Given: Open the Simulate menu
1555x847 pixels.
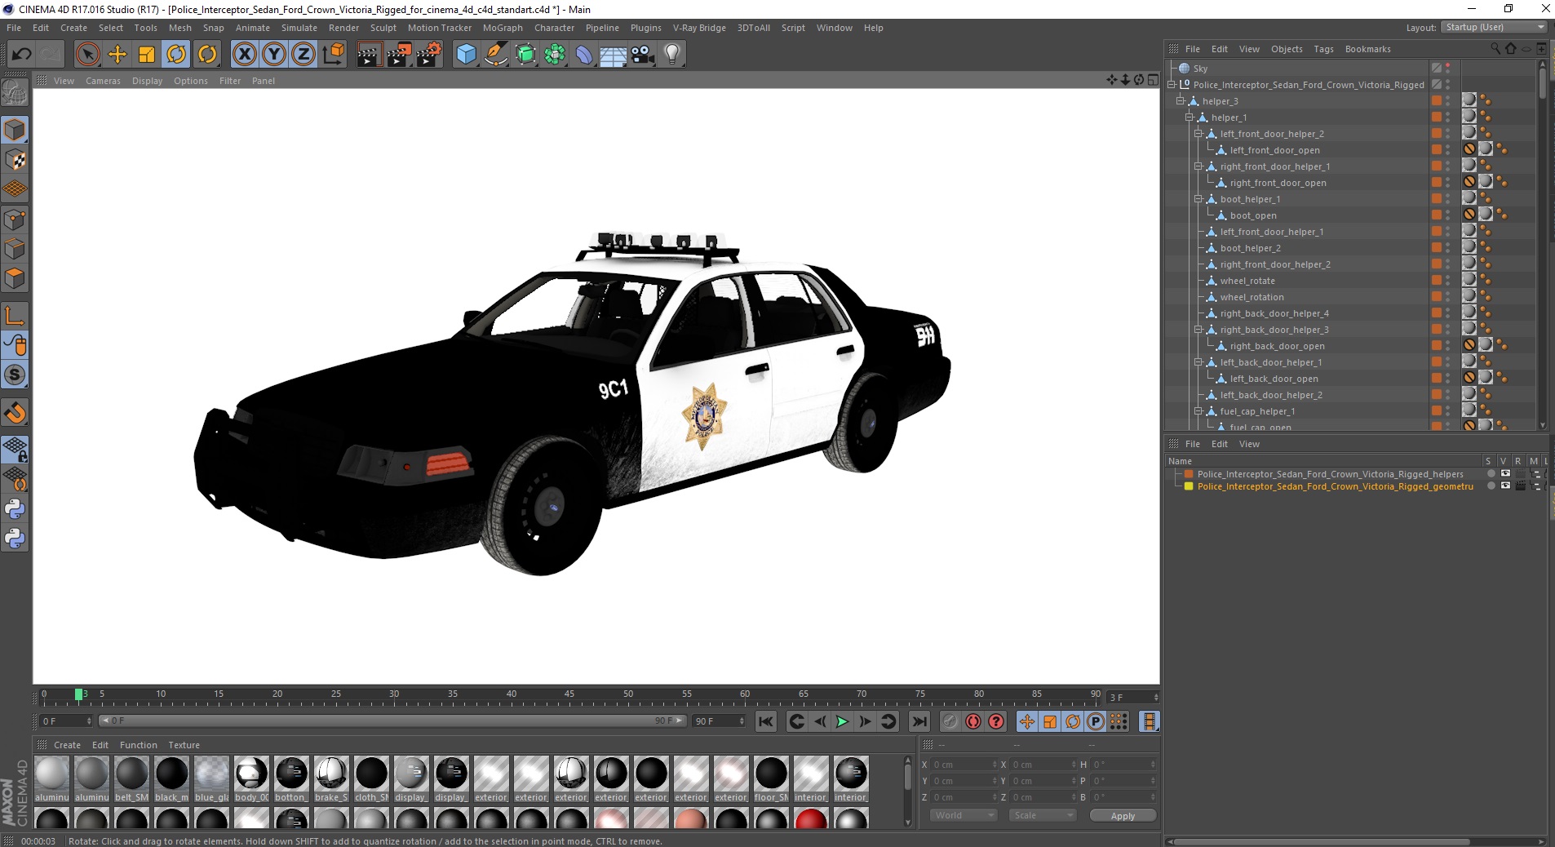Looking at the screenshot, I should pos(299,28).
